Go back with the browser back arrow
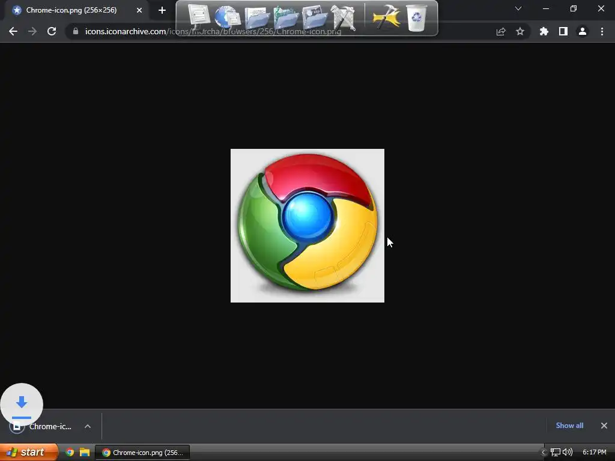The image size is (615, 461). click(x=13, y=31)
